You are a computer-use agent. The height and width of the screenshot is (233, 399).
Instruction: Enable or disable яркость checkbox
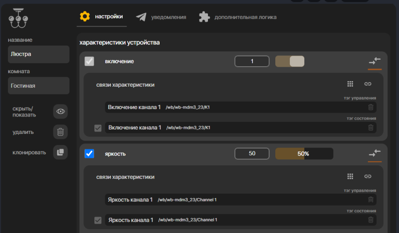tap(89, 153)
